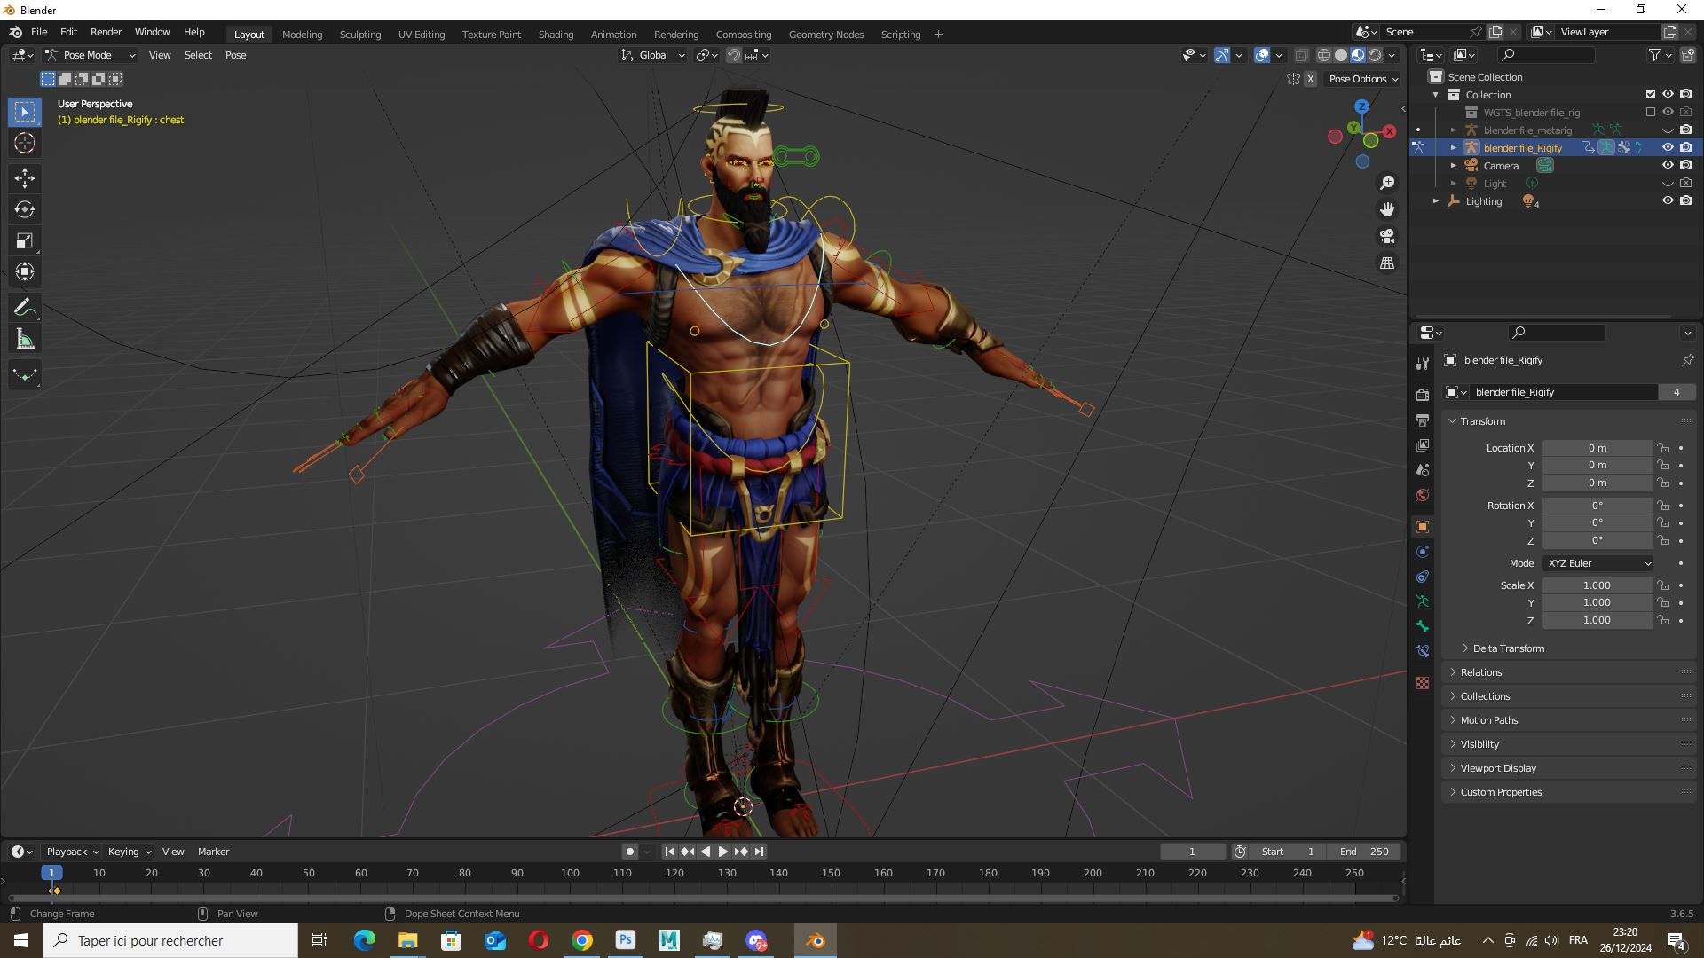The height and width of the screenshot is (958, 1704).
Task: Click the timeline horizontal scrollbar
Action: [701, 898]
